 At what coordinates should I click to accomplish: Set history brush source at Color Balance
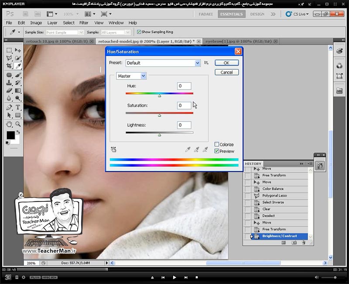[247, 189]
